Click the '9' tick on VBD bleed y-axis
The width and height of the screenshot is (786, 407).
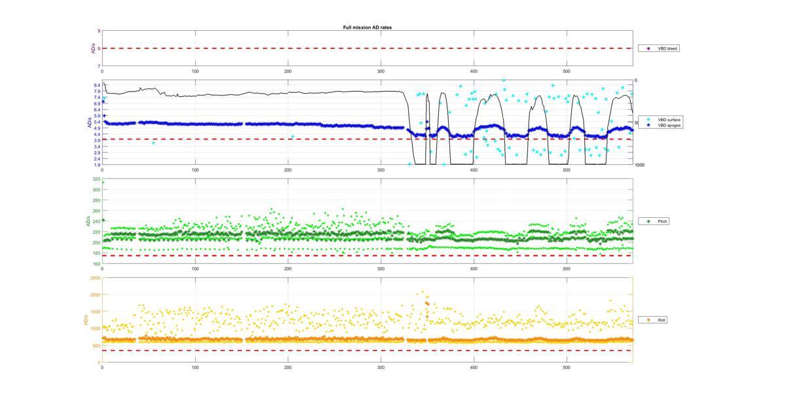[x=99, y=31]
